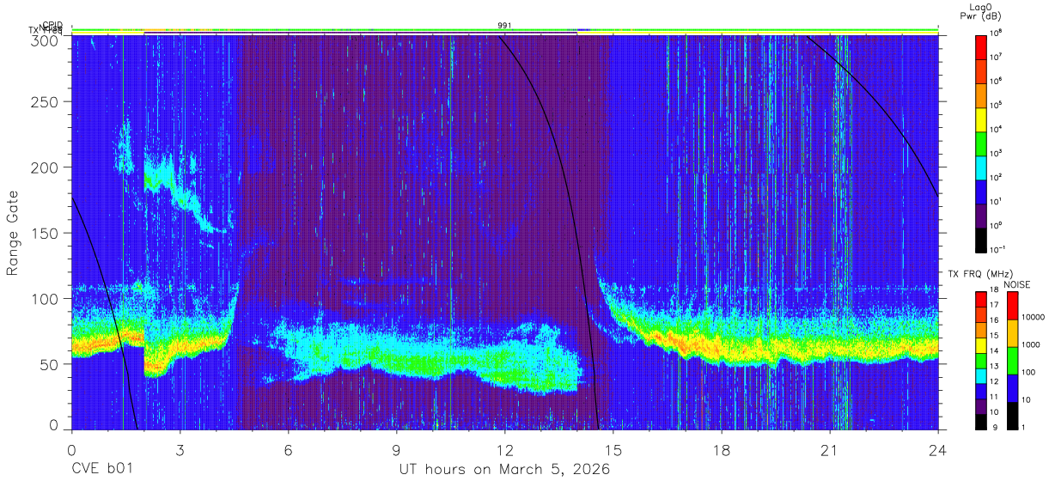
Task: Select the '24' hour tick label
Action: pos(937,449)
